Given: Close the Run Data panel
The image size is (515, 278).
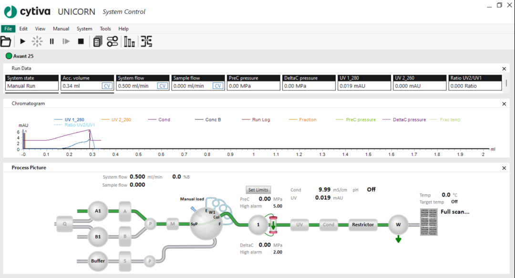Looking at the screenshot, I should click(x=504, y=69).
